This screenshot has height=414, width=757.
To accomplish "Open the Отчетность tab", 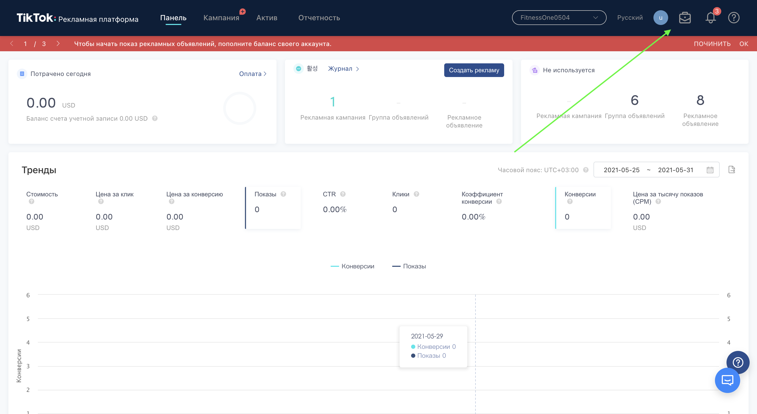I will (x=319, y=18).
